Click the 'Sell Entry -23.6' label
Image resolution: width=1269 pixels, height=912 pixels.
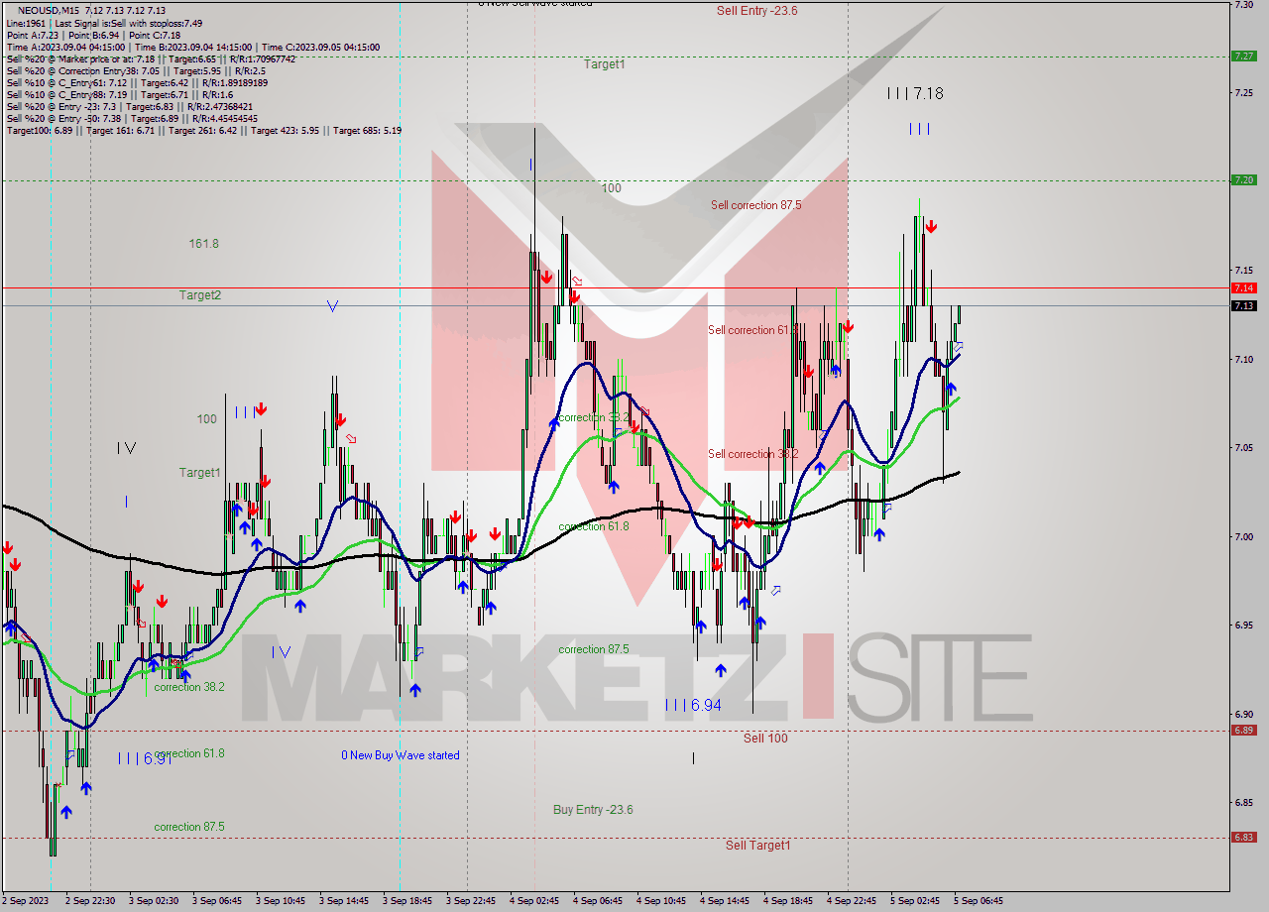coord(757,11)
